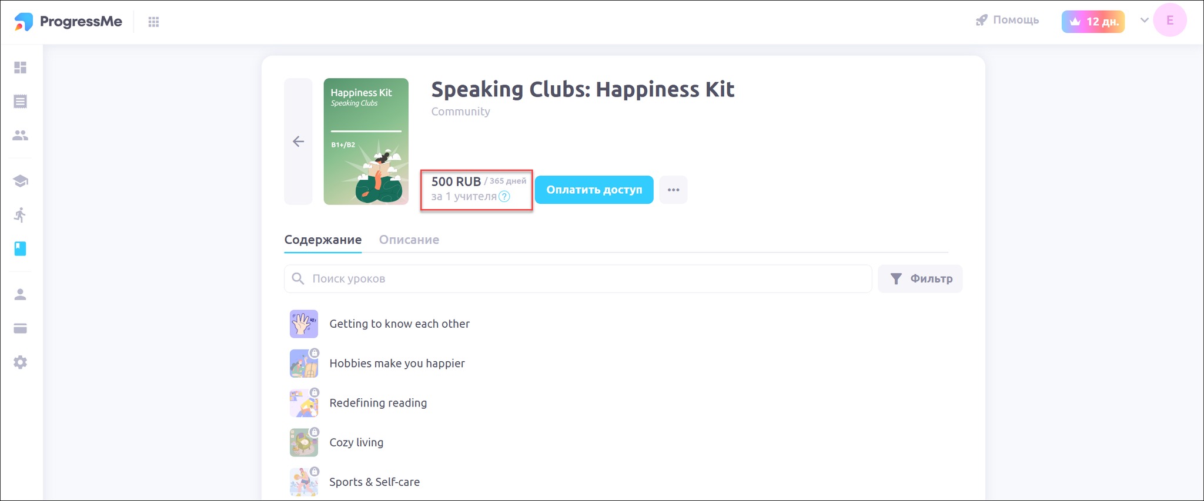This screenshot has height=501, width=1204.
Task: Click the running figure icon in the sidebar
Action: (x=21, y=215)
